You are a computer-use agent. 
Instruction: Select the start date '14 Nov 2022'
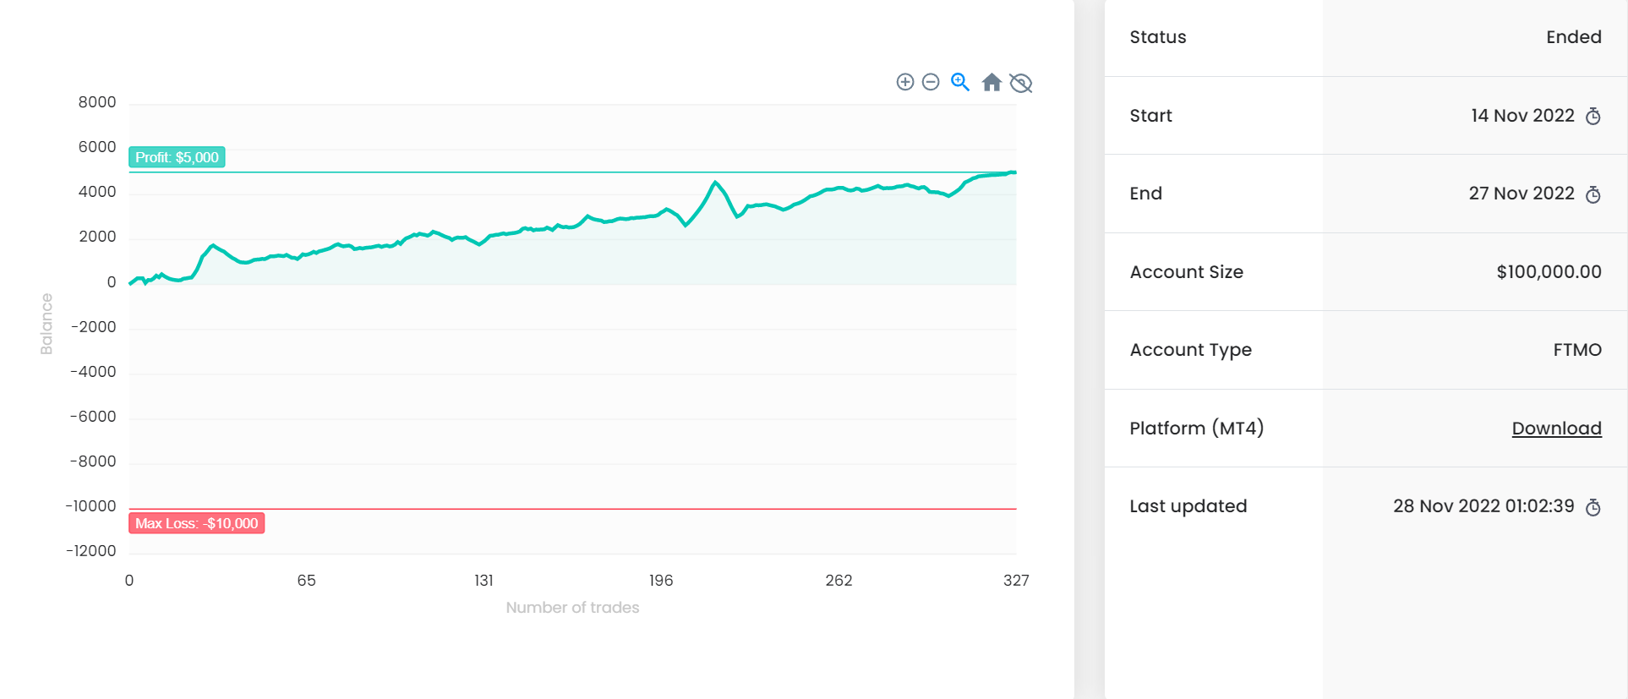click(x=1522, y=116)
